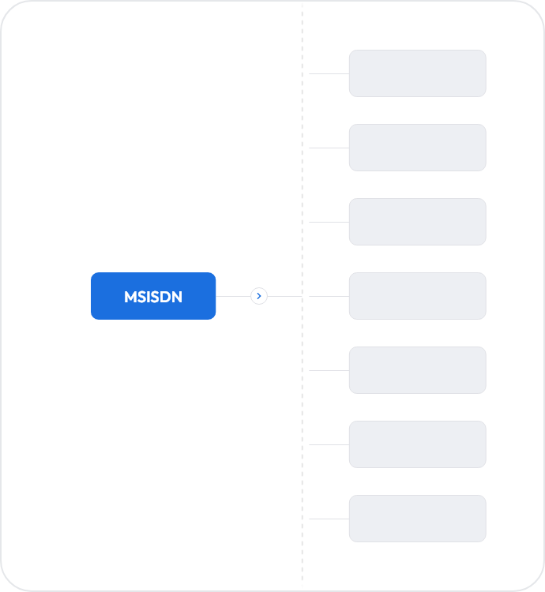Select the second gray placeholder box from top
The height and width of the screenshot is (592, 545).
click(x=417, y=148)
